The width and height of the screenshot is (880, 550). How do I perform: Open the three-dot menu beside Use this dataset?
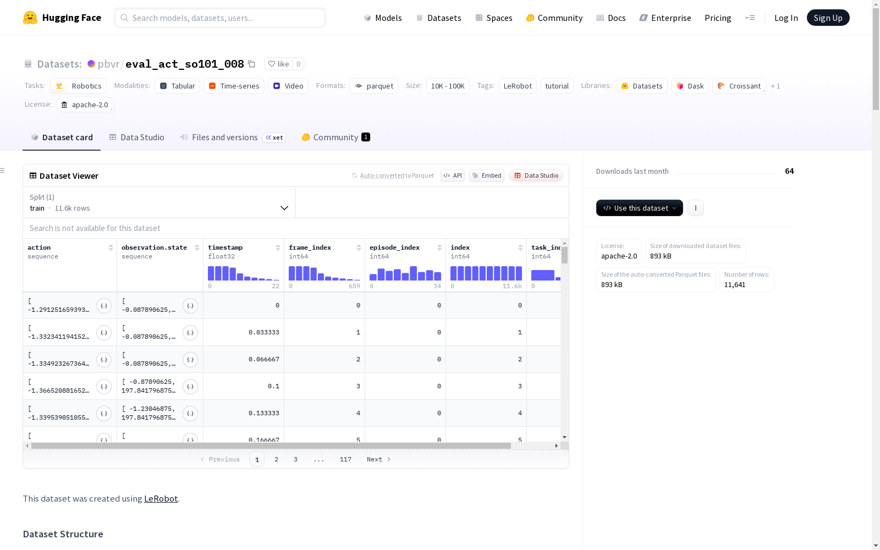696,208
